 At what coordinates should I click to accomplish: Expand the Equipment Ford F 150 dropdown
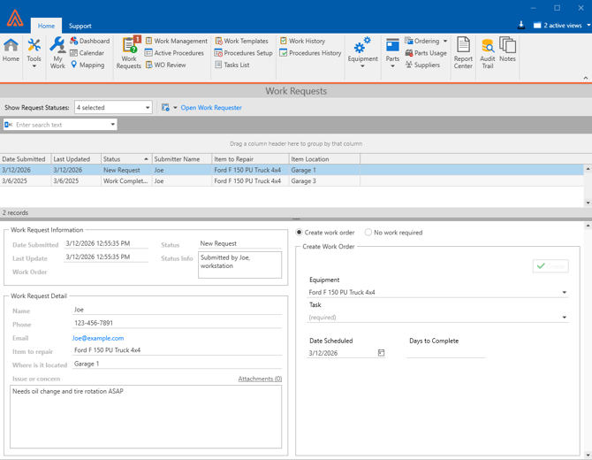565,293
